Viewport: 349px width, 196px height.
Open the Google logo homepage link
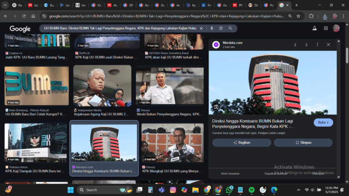(x=20, y=29)
